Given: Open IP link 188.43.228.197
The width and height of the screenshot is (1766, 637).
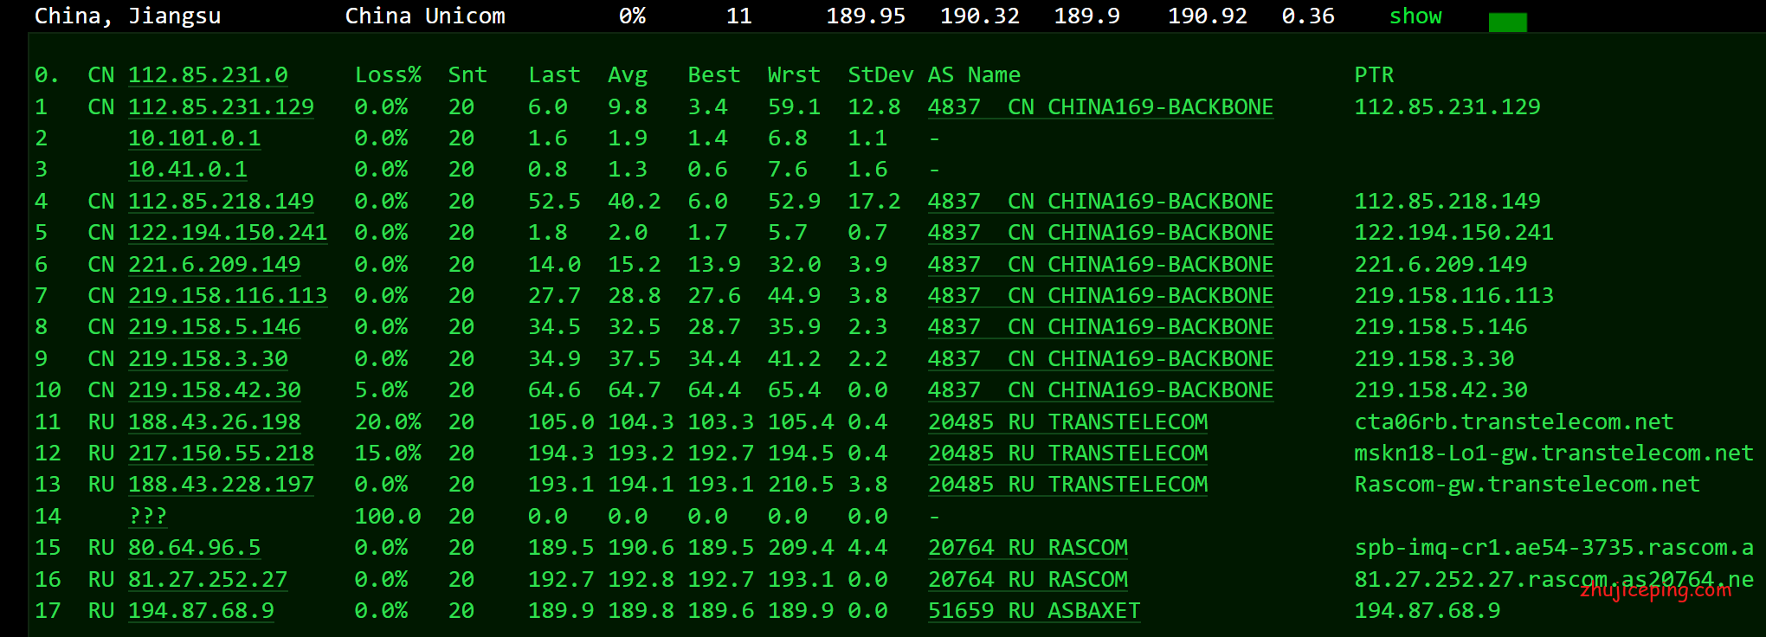Looking at the screenshot, I should click(221, 485).
